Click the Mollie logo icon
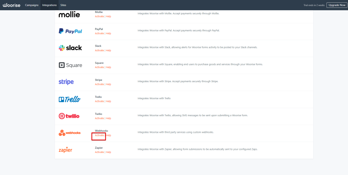This screenshot has width=348, height=175. (69, 15)
